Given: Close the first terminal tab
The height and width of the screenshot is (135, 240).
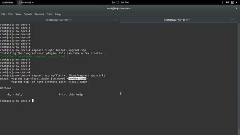Looking at the screenshot, I should click(x=115, y=20).
